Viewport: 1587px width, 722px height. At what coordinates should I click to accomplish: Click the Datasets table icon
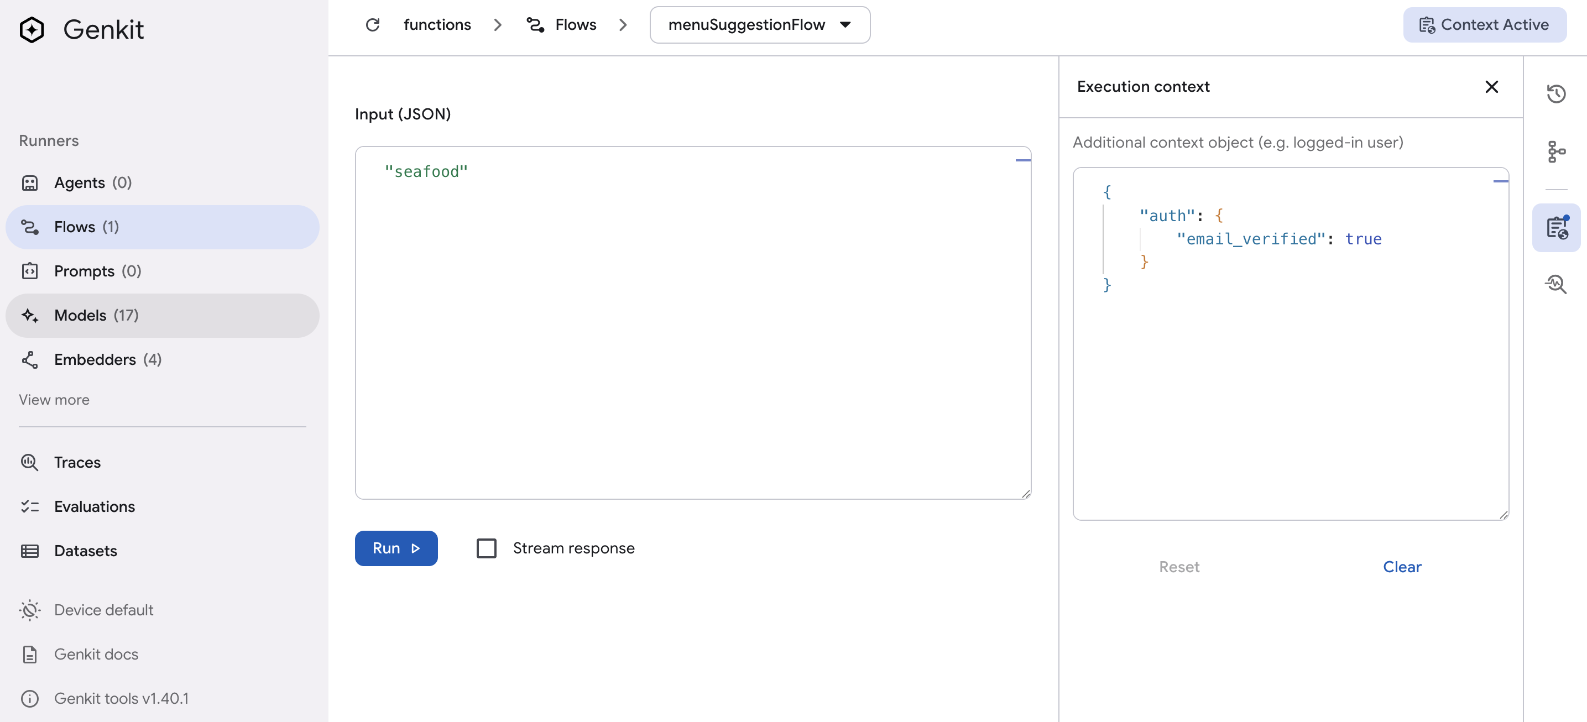[x=29, y=551]
